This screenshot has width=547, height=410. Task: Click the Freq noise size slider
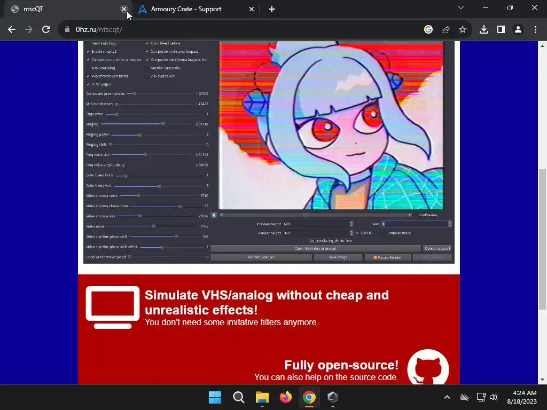152,154
